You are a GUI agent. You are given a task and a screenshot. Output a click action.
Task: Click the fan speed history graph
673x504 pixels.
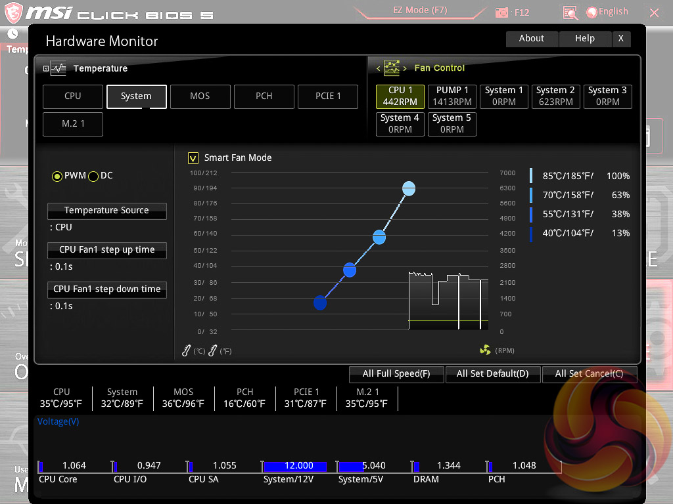[x=448, y=301]
